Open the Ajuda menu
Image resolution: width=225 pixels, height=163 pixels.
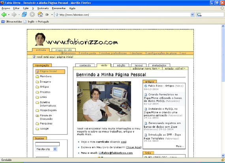[x=72, y=8]
